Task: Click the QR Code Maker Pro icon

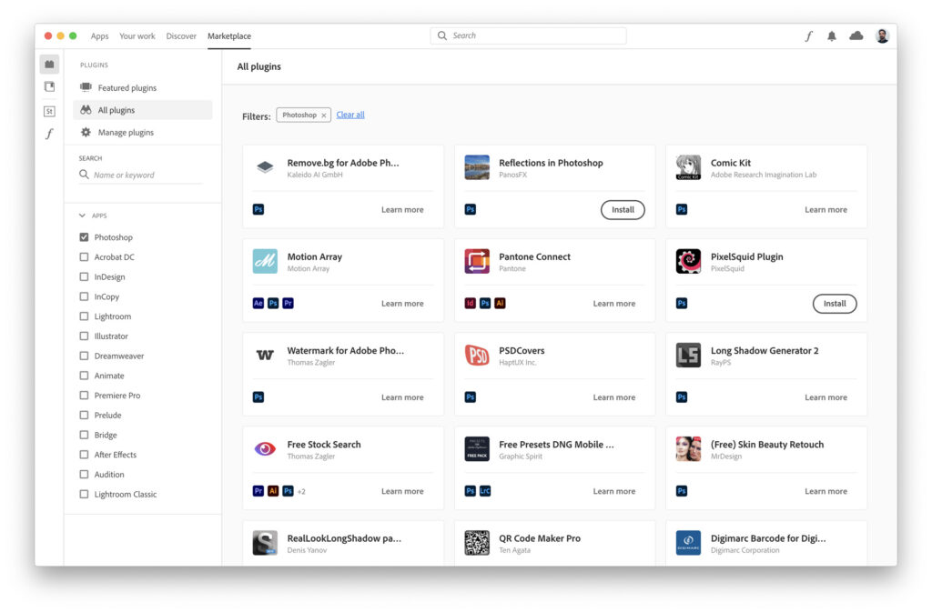Action: 477,543
